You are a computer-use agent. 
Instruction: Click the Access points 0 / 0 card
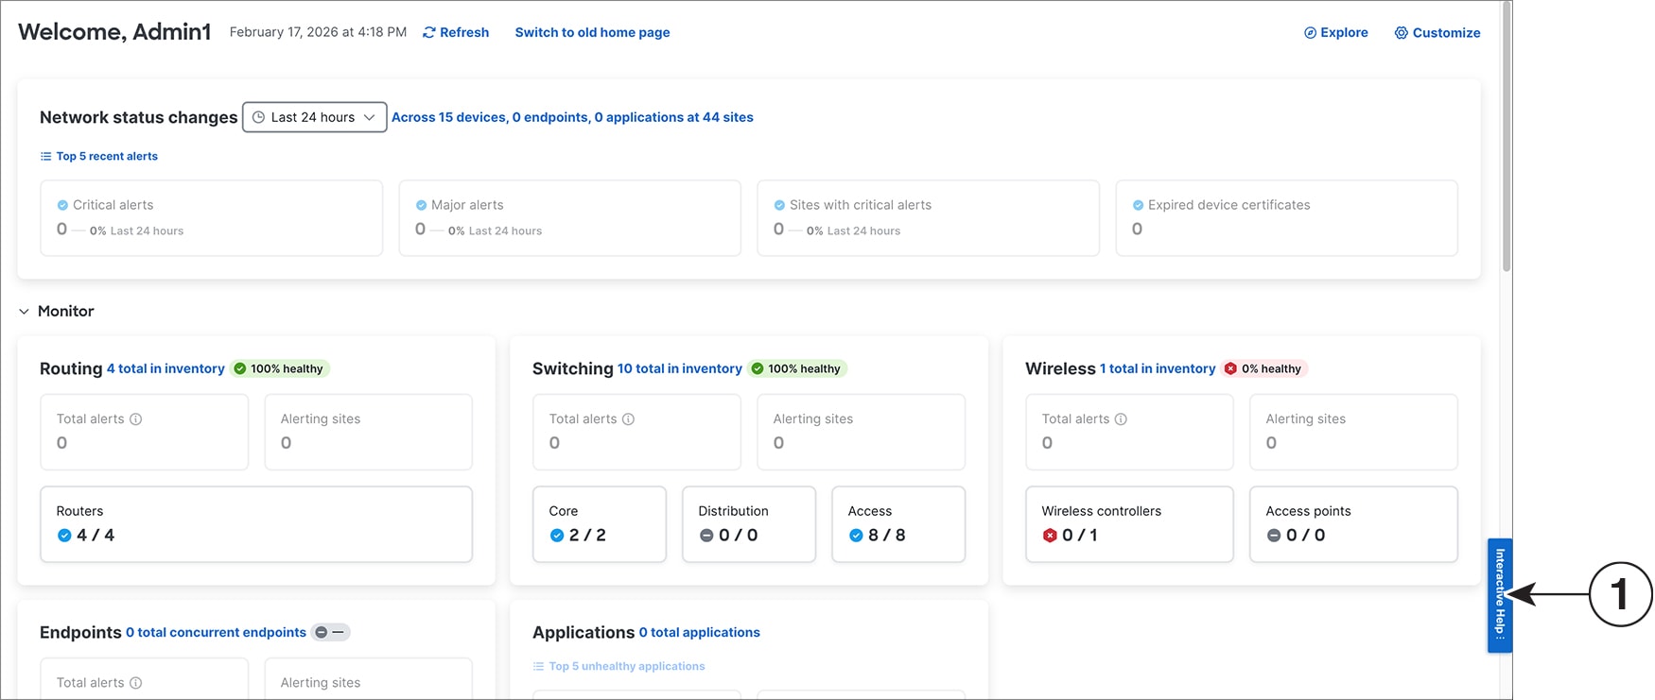pyautogui.click(x=1353, y=524)
